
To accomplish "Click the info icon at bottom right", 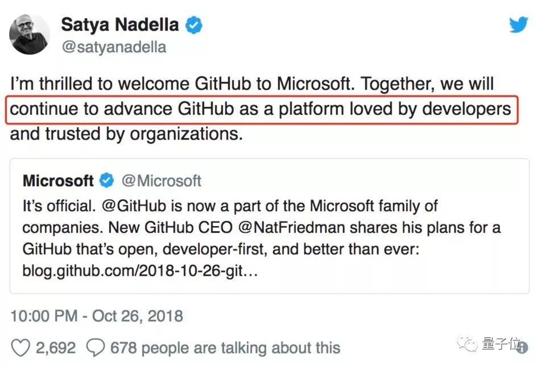I will coord(523,348).
